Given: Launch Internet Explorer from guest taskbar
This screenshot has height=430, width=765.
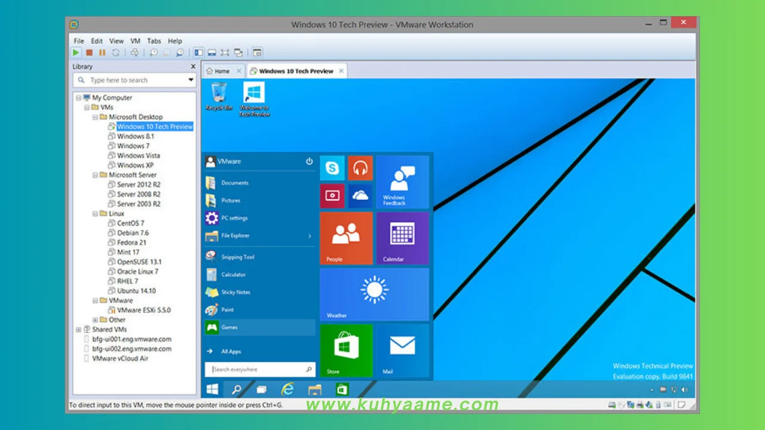Looking at the screenshot, I should [288, 389].
